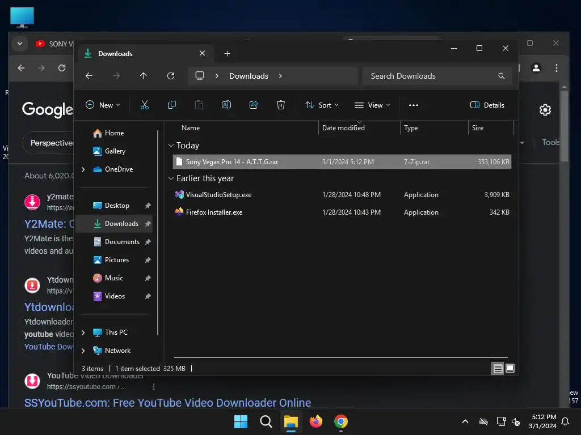The image size is (581, 435).
Task: Click chevron after Downloads in address bar
Action: 280,76
